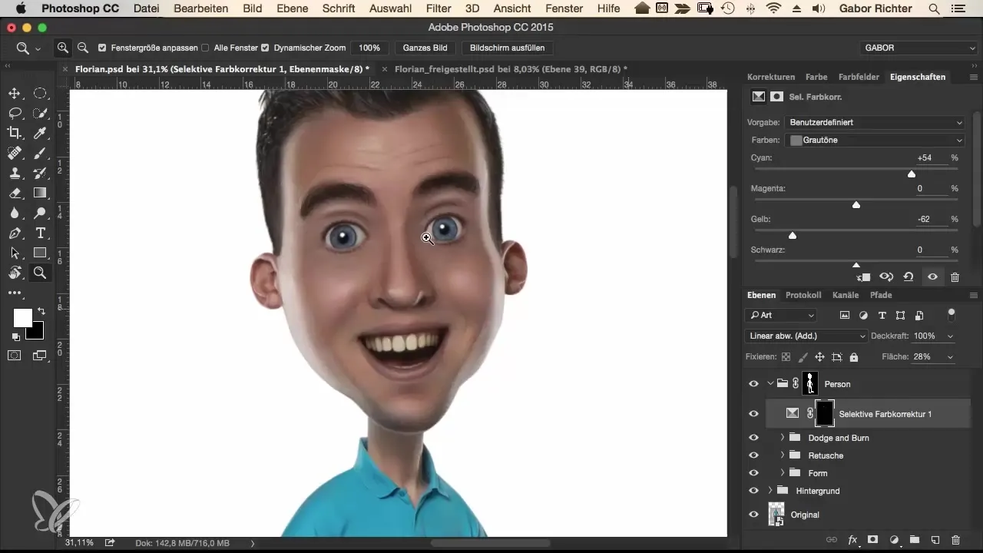
Task: Hide the Hintergrund group
Action: [753, 491]
